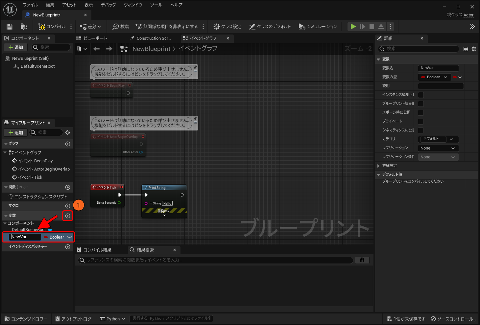Viewport: 480px width, 325px height.
Task: Click the Compile button
Action: tap(52, 27)
